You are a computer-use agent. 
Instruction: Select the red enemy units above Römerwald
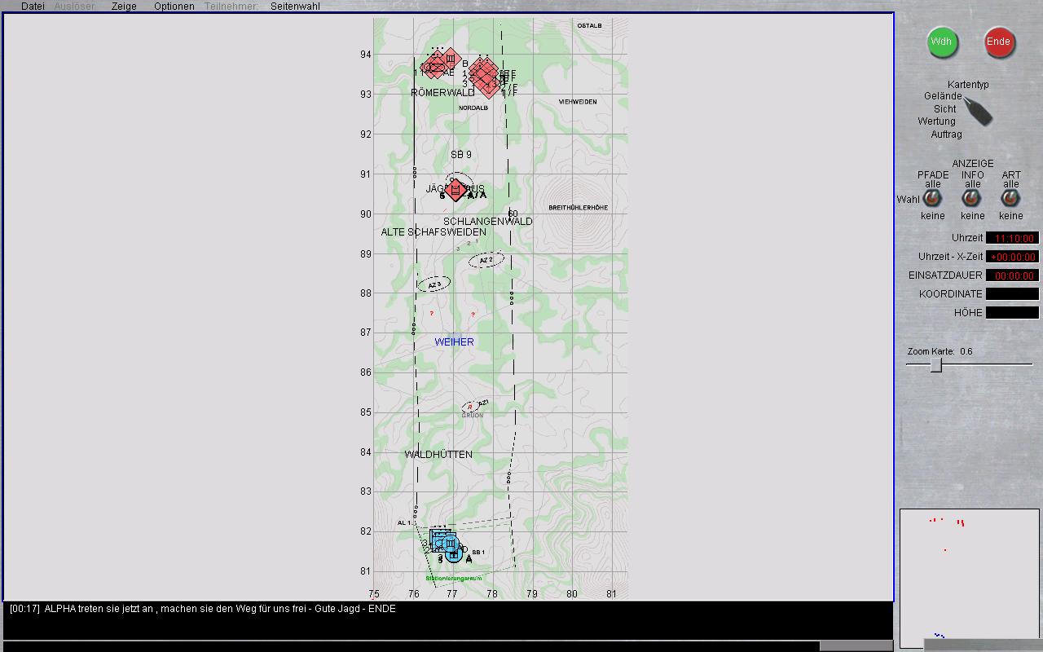click(441, 64)
